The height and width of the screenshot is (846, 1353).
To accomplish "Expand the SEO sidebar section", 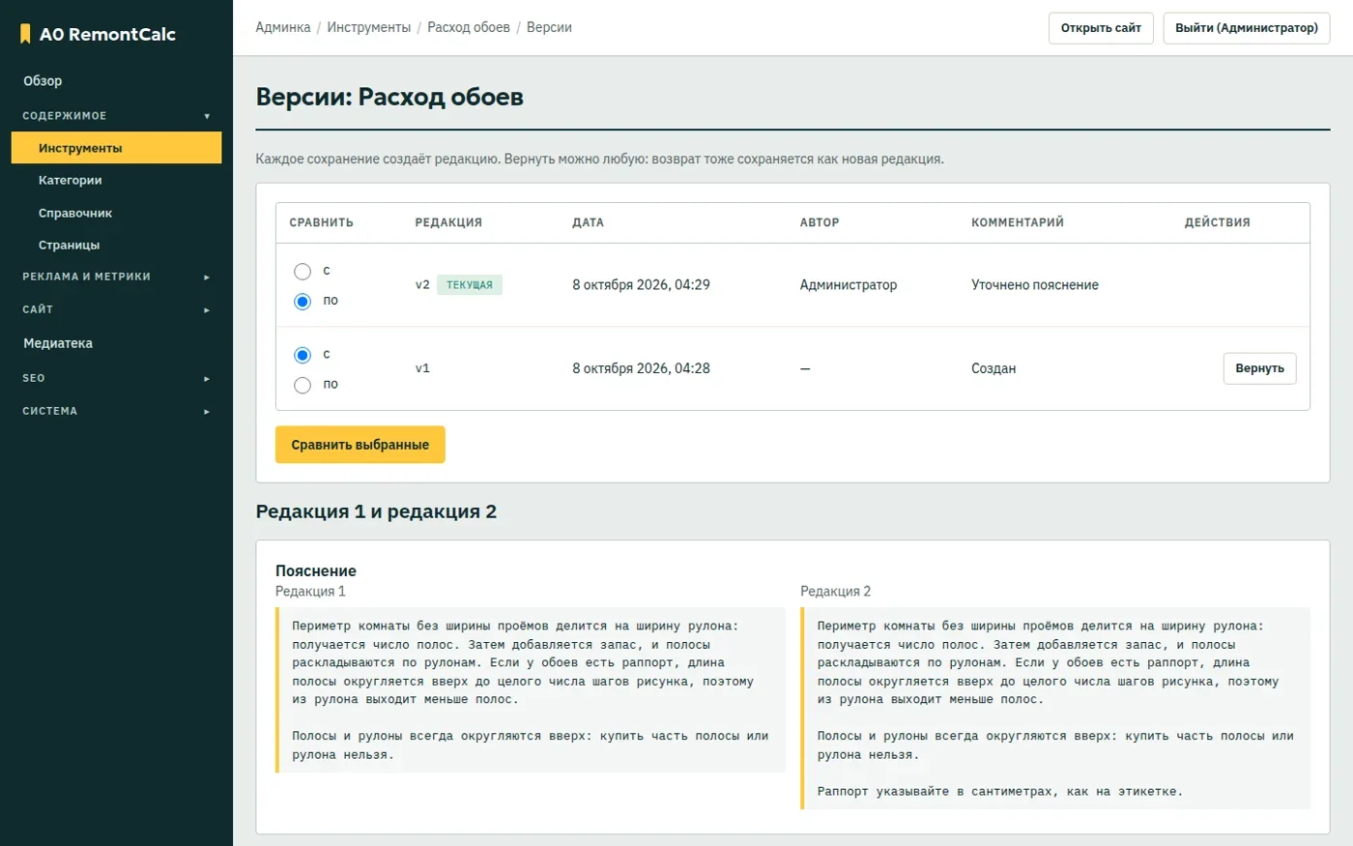I will click(x=116, y=378).
